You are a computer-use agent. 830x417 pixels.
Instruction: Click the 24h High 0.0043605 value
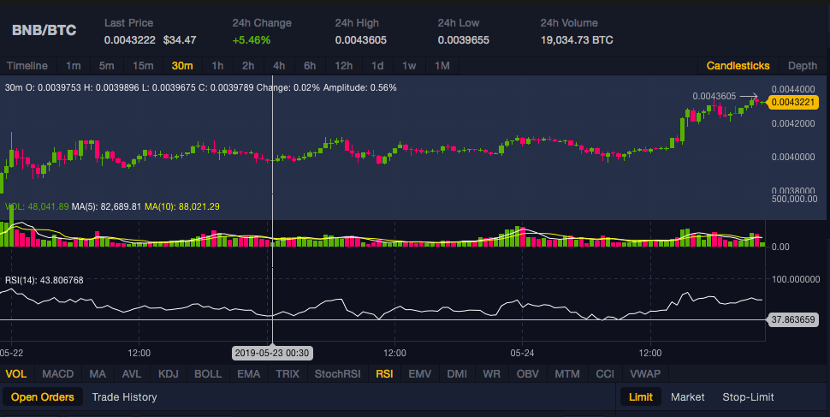click(x=360, y=40)
